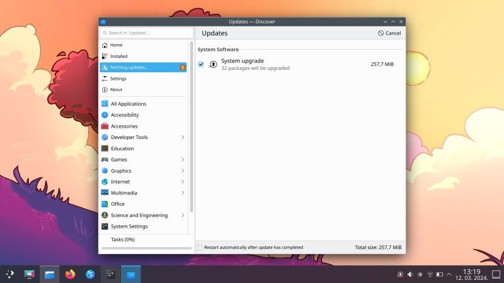Click the volume icon in system tray

coord(410,275)
